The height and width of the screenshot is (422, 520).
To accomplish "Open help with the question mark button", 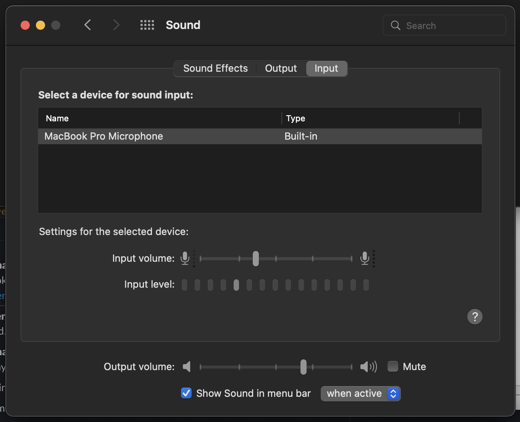I will pos(475,317).
